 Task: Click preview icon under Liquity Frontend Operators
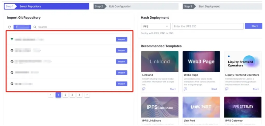tap(227, 89)
